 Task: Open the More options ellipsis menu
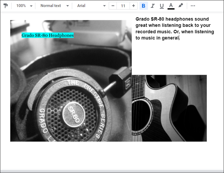193,6
